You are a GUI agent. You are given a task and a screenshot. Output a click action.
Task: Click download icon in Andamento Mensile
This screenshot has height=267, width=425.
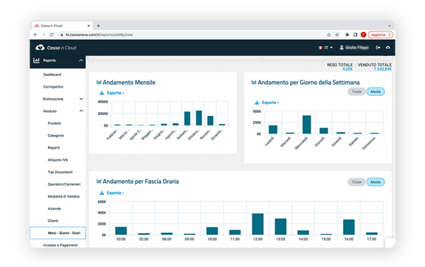tap(102, 93)
